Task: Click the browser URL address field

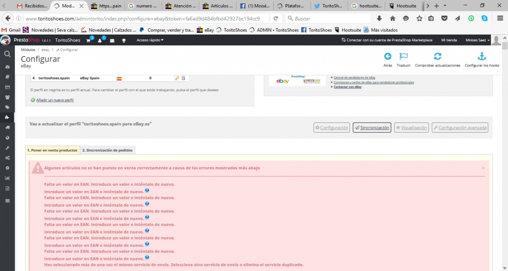Action: coord(143,18)
